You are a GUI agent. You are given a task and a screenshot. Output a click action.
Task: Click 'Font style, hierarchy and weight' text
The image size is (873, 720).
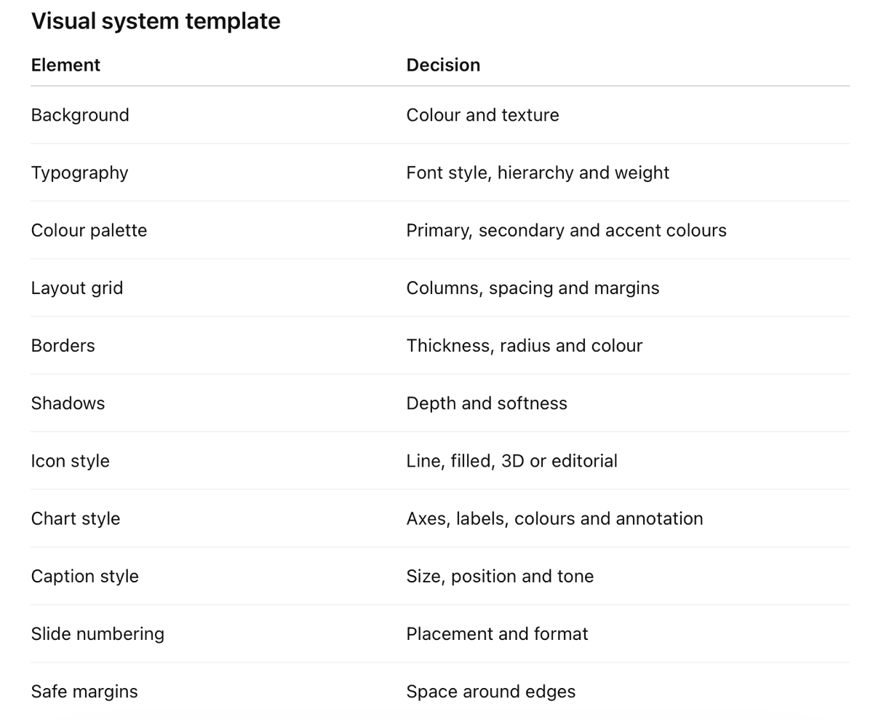[x=538, y=173]
